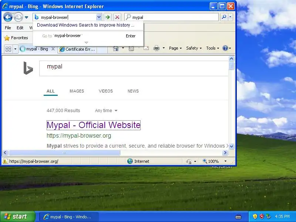Click the Bing search field with mypal
Image resolution: width=296 pixels, height=222 pixels.
tap(134, 68)
